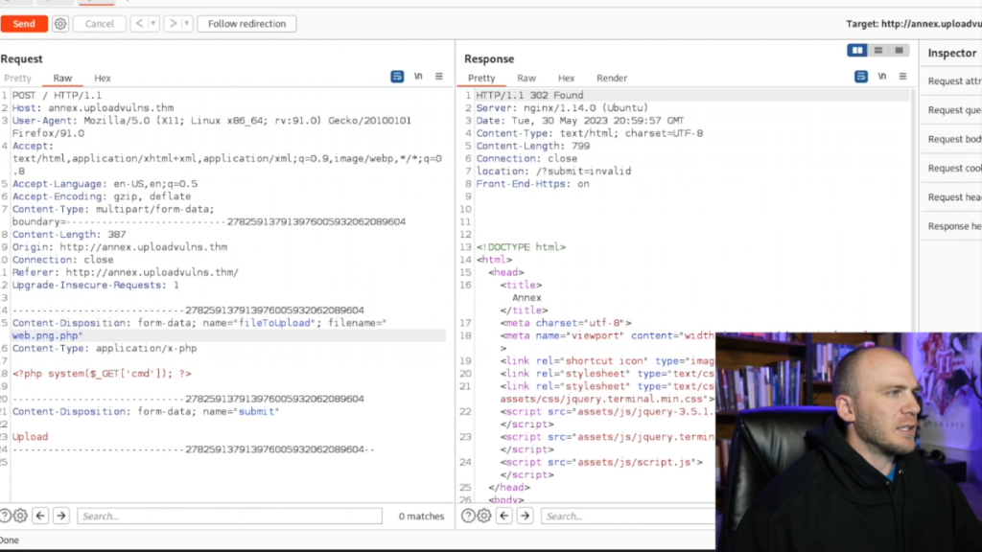This screenshot has height=552, width=982.
Task: Jump to previous Request search match
Action: pos(40,516)
